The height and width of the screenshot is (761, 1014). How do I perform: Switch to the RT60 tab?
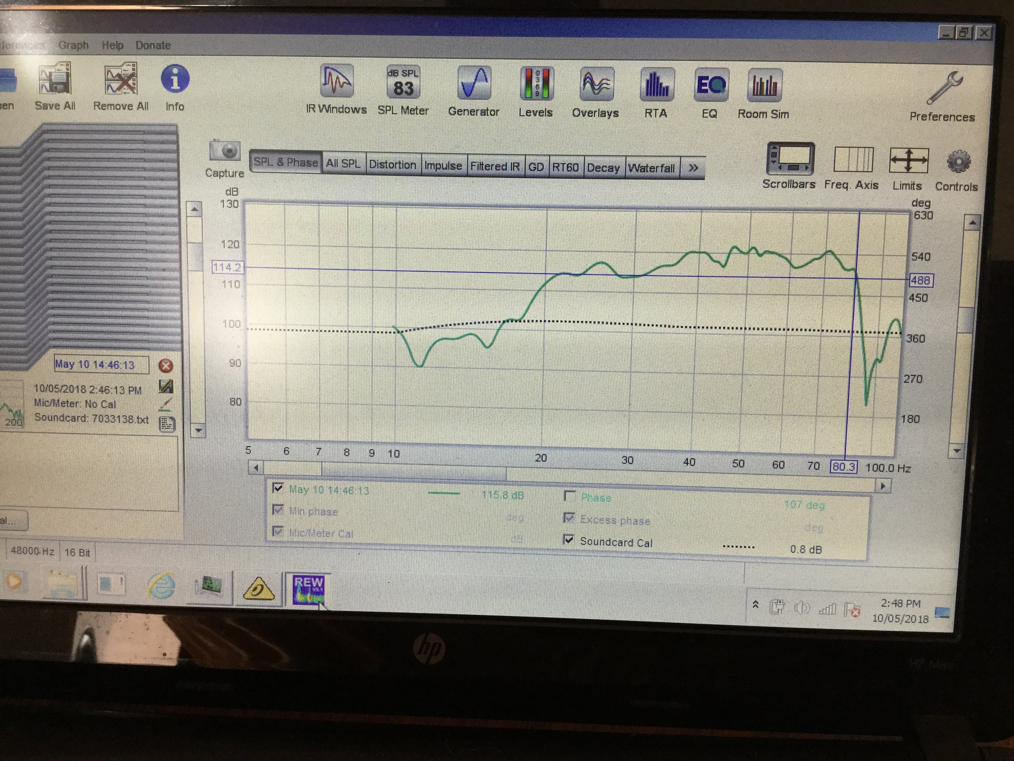pyautogui.click(x=565, y=168)
